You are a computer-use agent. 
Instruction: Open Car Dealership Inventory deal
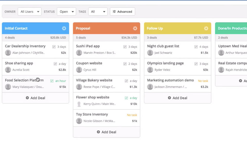click(25, 46)
